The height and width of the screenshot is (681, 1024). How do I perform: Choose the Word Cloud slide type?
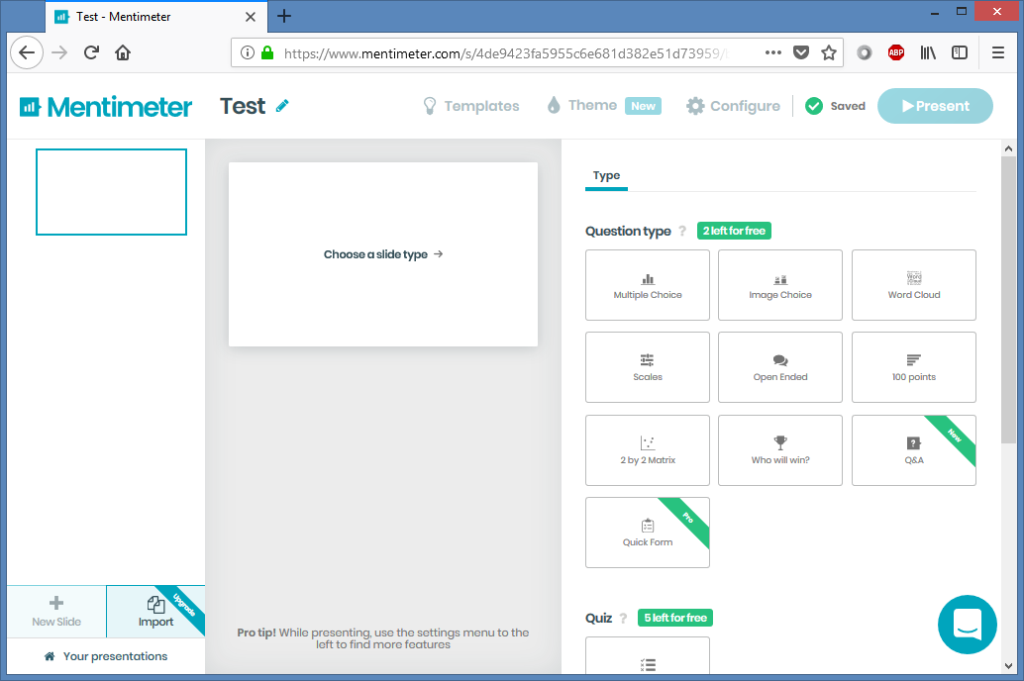(912, 285)
